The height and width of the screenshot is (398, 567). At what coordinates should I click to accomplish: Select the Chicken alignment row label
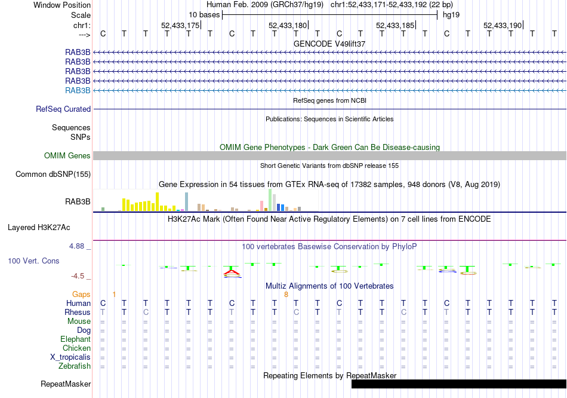pos(76,348)
